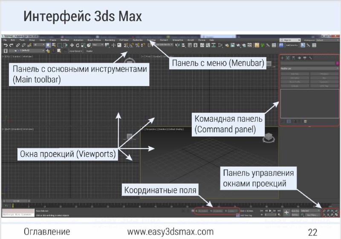
Task: Click the Mirror tool icon
Action: coord(177,45)
